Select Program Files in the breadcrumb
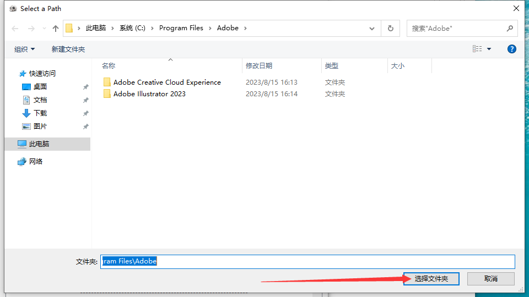Screen dimensions: 529x297 pos(181,28)
